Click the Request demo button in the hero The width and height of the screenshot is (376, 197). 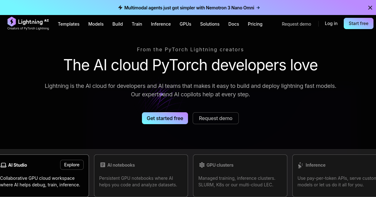pyautogui.click(x=216, y=118)
